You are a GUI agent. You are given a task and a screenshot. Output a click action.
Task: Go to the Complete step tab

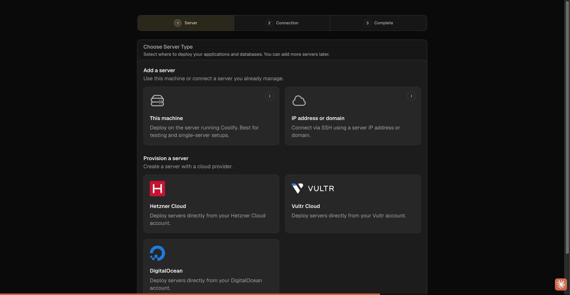[378, 23]
